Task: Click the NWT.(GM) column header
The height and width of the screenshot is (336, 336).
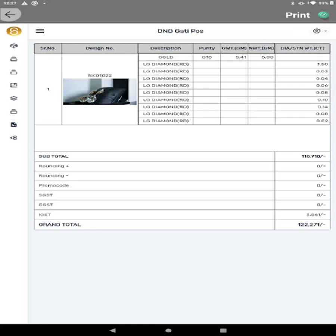Action: 261,48
